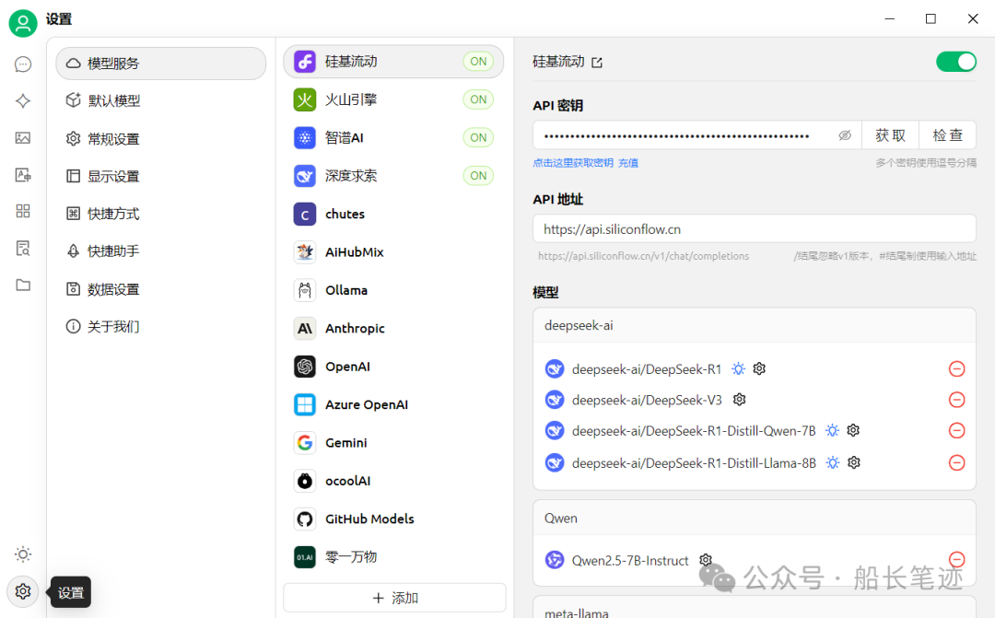
Task: Open 关于我们 settings section
Action: [161, 326]
